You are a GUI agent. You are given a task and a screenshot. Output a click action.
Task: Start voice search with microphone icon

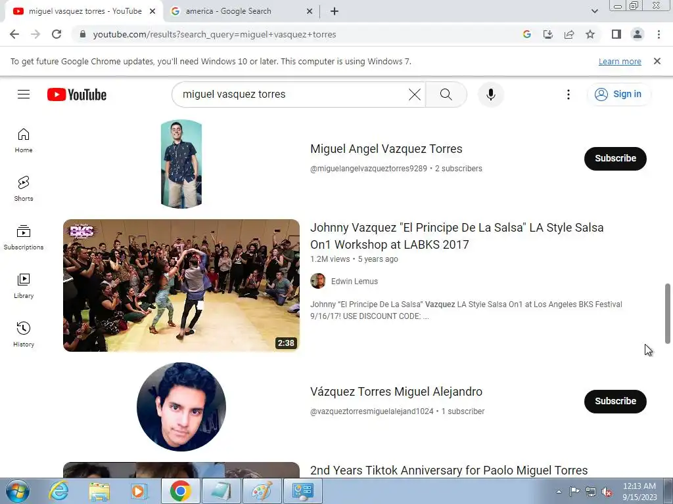tap(490, 94)
